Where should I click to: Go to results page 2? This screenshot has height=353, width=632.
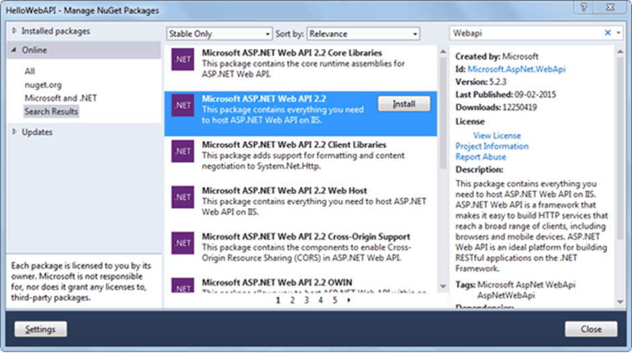[x=292, y=300]
